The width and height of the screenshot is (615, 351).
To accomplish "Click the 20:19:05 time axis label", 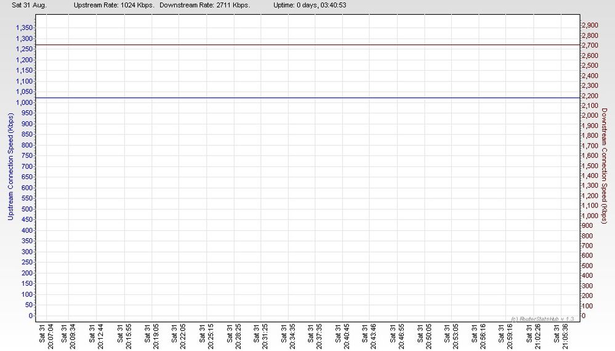I will pyautogui.click(x=155, y=336).
